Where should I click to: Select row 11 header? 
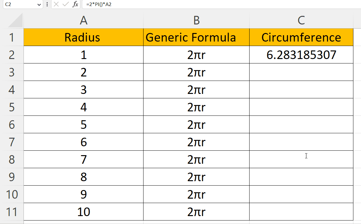click(x=12, y=212)
